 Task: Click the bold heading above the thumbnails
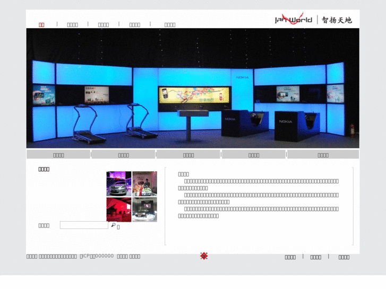[44, 169]
